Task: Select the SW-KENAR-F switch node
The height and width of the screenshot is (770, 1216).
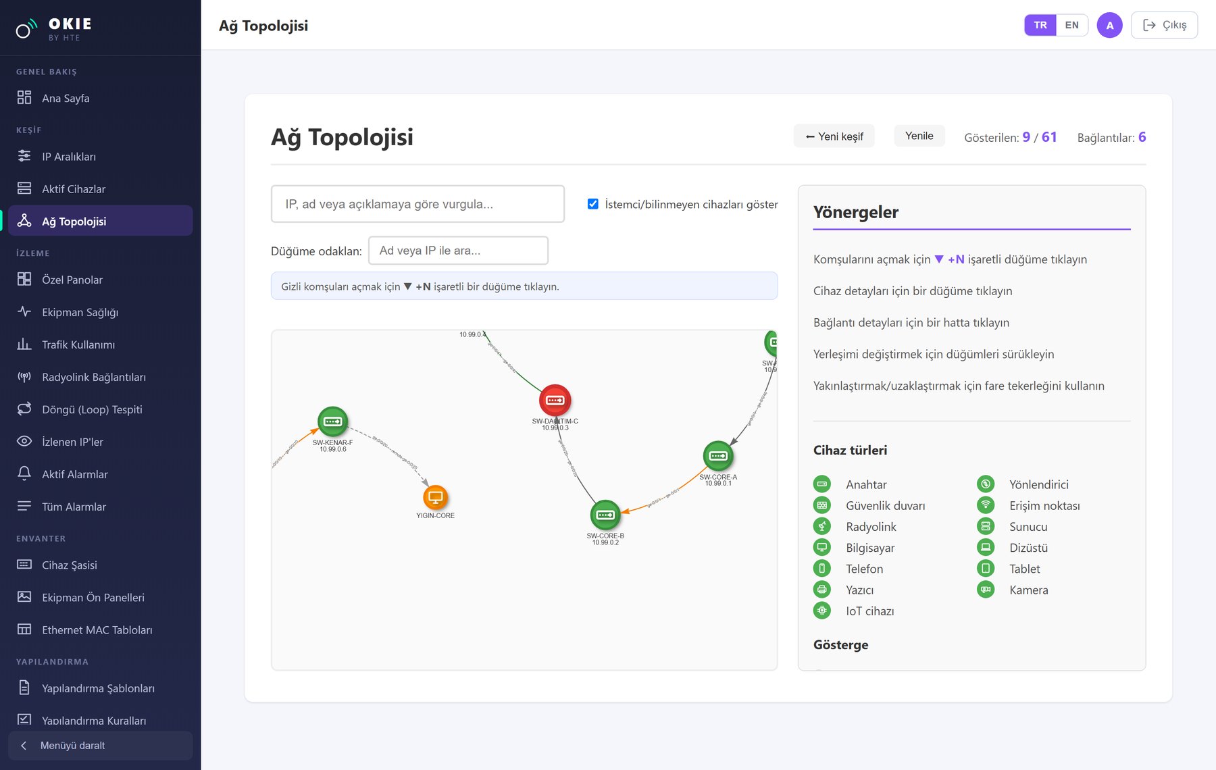Action: (x=333, y=422)
